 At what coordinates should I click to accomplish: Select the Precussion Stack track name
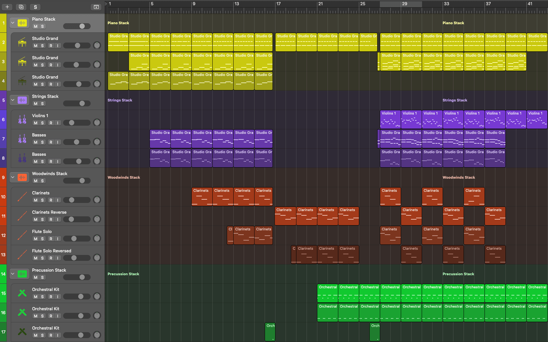(49, 270)
